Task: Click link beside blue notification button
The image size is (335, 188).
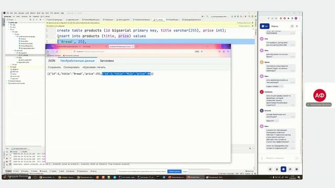Action: point(185,171)
